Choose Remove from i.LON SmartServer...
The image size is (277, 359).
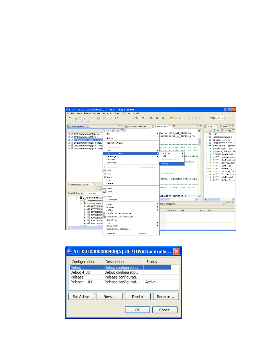pos(131,217)
